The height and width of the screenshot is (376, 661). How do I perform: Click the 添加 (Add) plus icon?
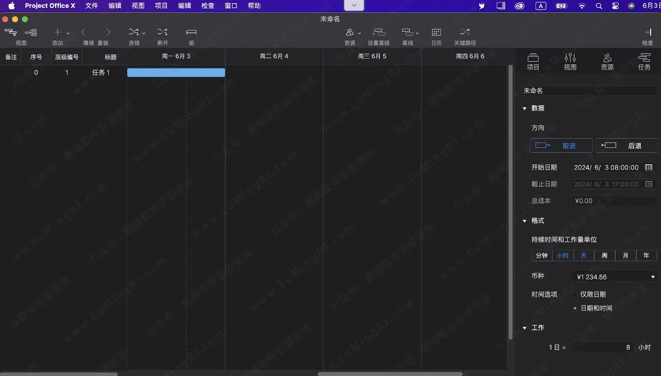pos(57,32)
